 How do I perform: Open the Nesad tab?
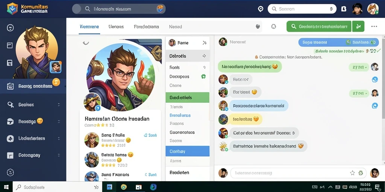[176, 27]
